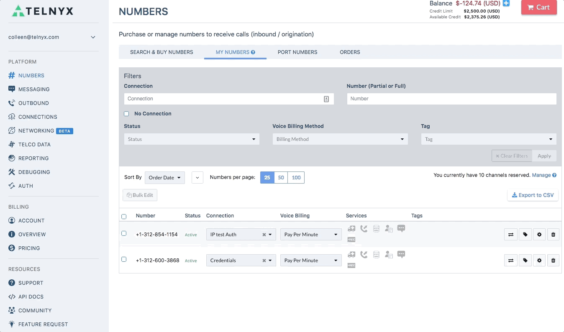This screenshot has width=564, height=332.
Task: Click the tag icon for +1-312-854-1154
Action: point(525,235)
